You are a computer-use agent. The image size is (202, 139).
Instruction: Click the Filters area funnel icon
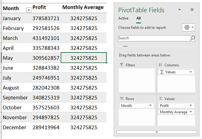click(122, 65)
